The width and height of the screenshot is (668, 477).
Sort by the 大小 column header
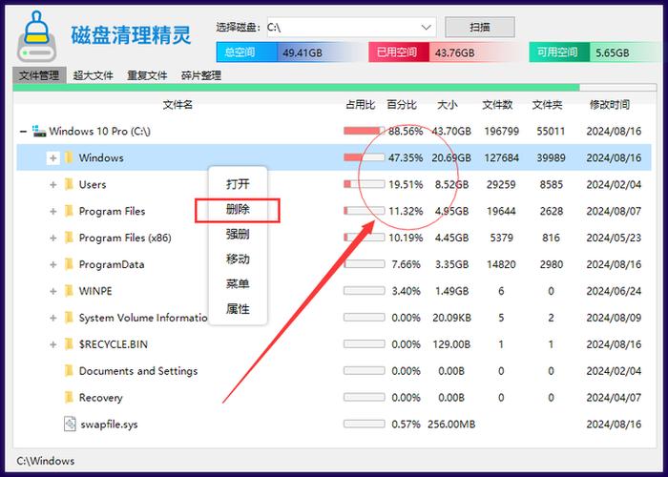[x=448, y=105]
